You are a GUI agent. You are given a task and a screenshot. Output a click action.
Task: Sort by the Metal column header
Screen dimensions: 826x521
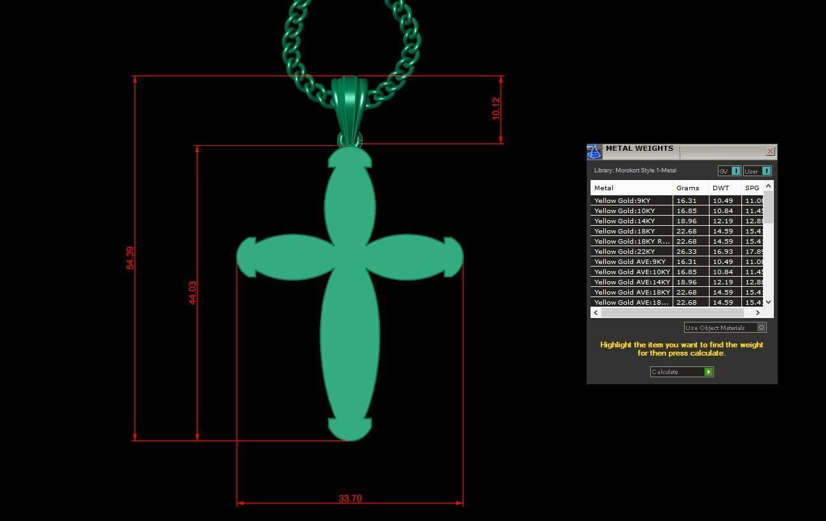[631, 188]
